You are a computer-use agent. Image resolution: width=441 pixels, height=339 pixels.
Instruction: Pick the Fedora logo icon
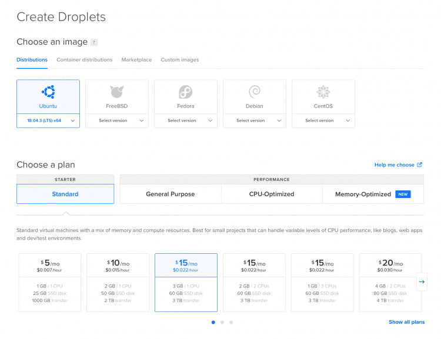tap(186, 92)
